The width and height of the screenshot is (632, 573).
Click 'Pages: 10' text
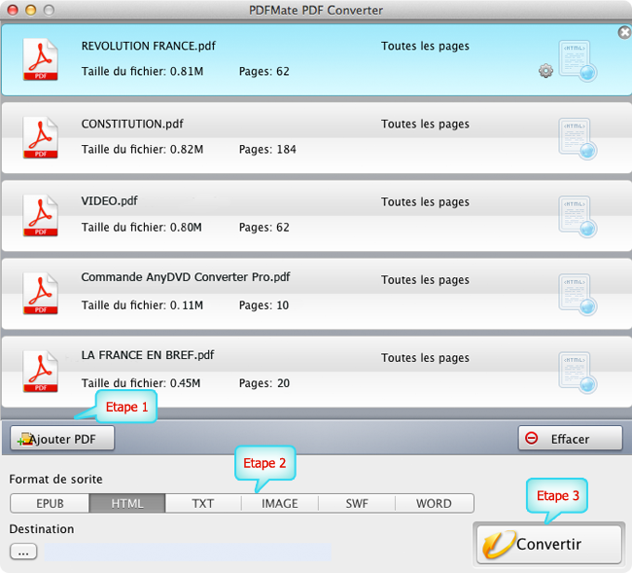tap(264, 305)
